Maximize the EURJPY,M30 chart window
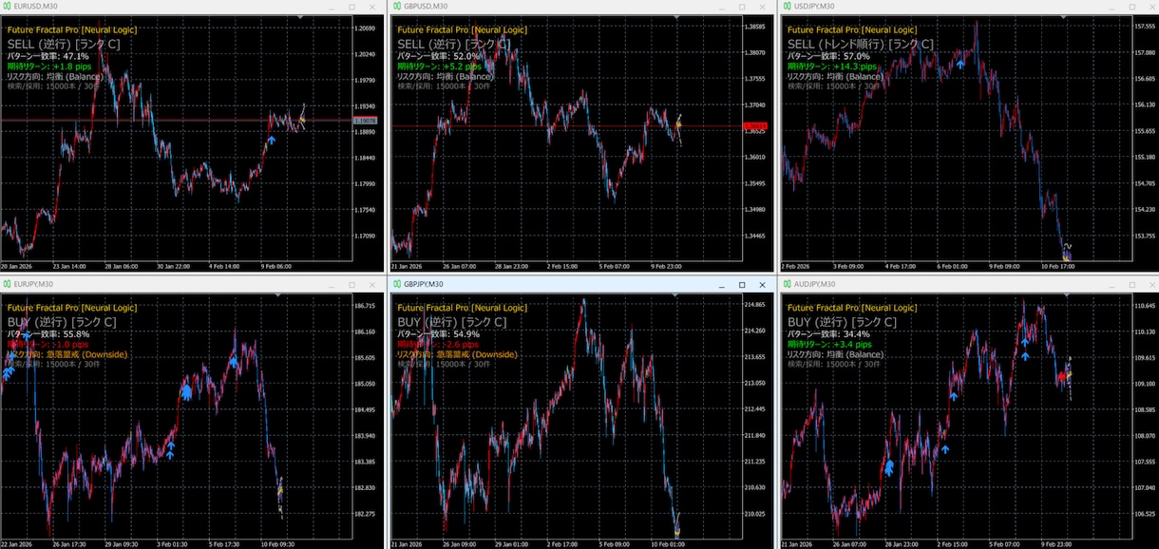 point(351,284)
